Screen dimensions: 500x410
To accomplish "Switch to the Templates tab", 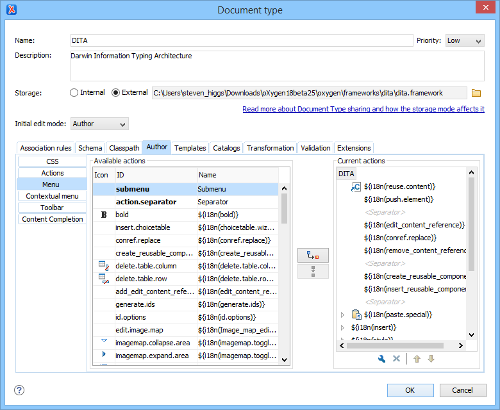I will (x=190, y=148).
